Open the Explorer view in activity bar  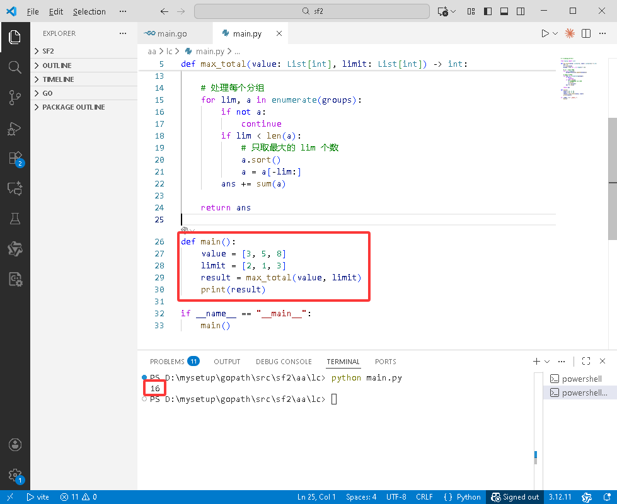14,37
